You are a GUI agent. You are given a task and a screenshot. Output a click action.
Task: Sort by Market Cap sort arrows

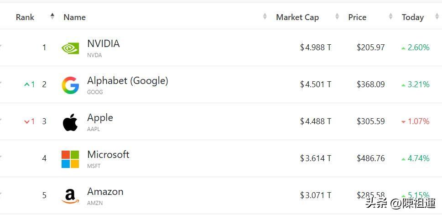coord(337,16)
